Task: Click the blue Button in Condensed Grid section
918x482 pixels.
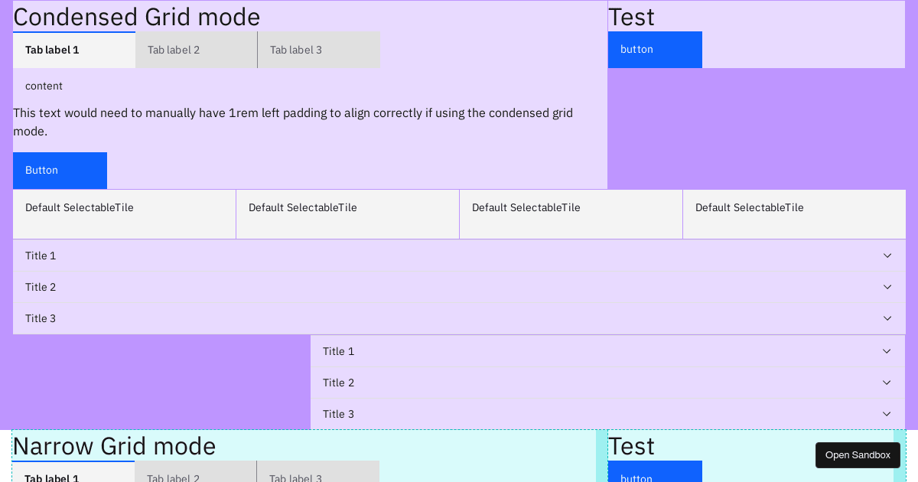Action: pos(60,170)
